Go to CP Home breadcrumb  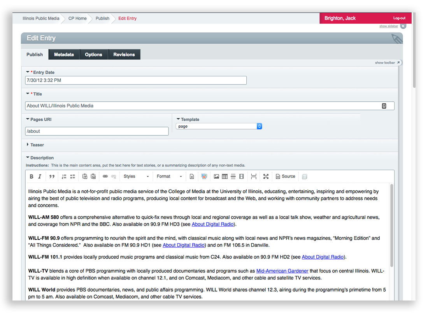click(77, 18)
